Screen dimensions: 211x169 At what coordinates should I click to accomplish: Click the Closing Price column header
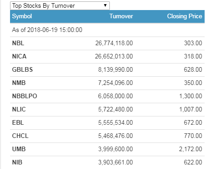[185, 16]
